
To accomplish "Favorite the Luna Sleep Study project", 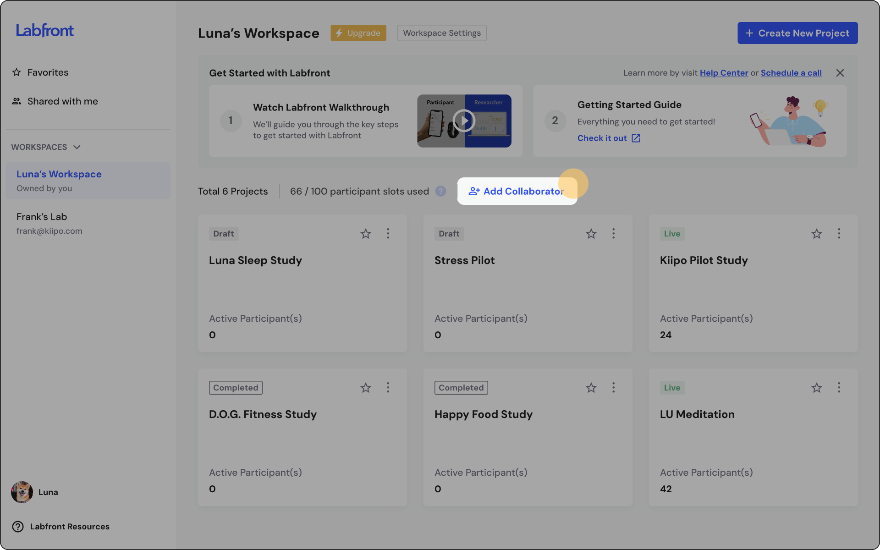I will (365, 233).
